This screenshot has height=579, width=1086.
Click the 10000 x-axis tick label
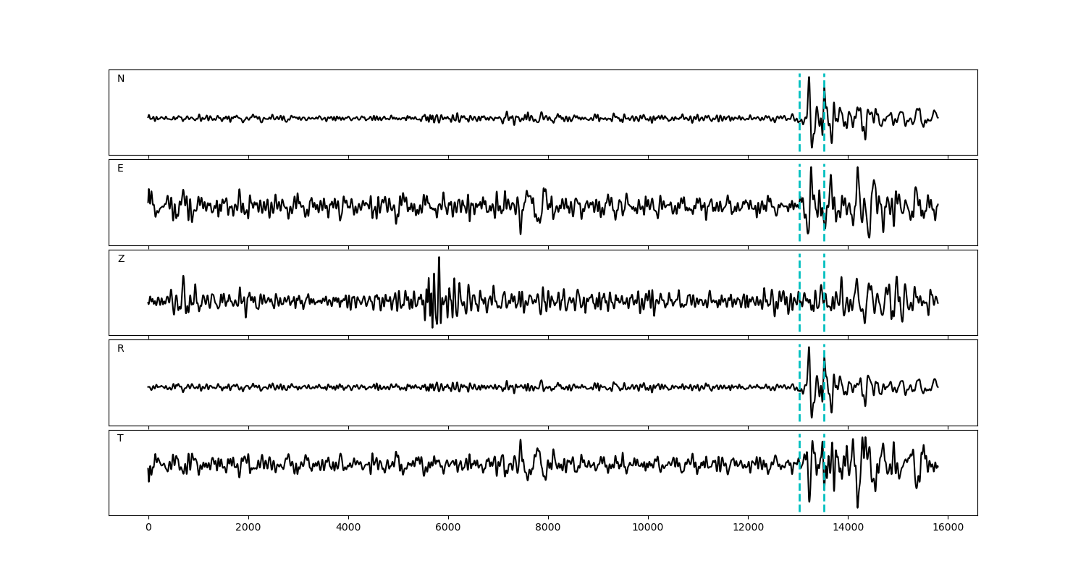(x=648, y=528)
